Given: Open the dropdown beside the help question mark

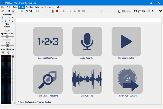Looking at the screenshot, I should coord(155,11).
